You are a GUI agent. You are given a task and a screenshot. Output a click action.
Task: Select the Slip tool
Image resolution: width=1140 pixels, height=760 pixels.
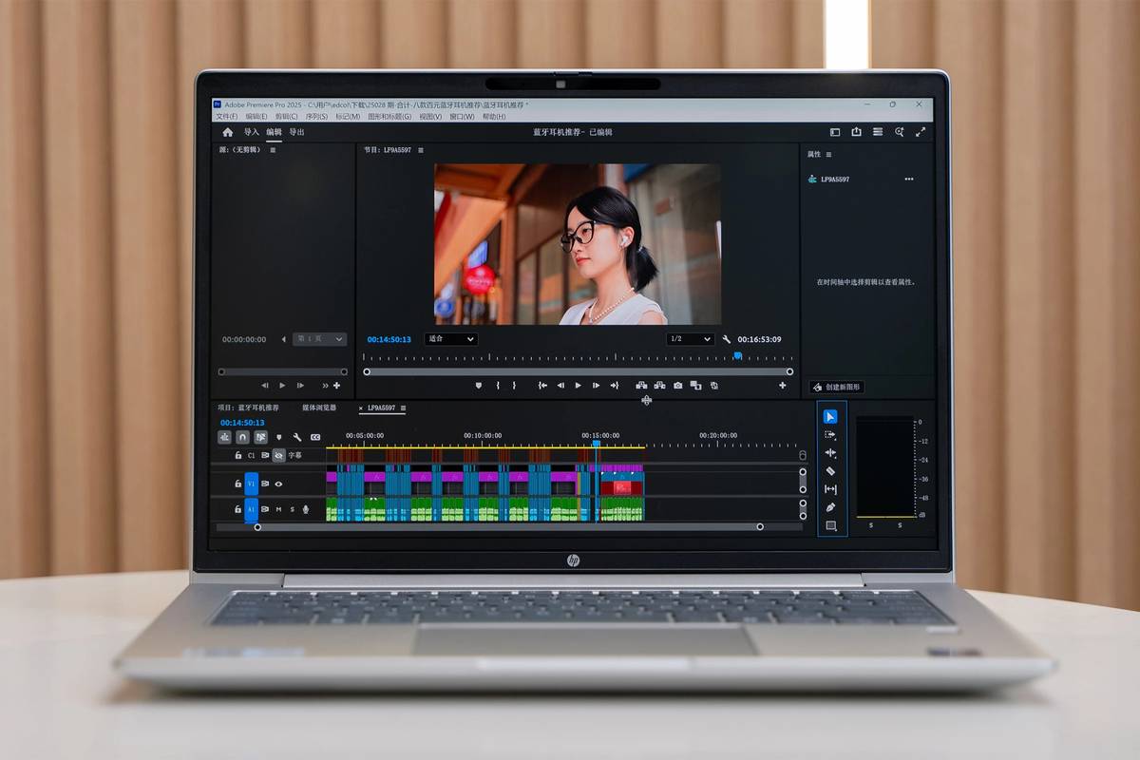coord(830,489)
